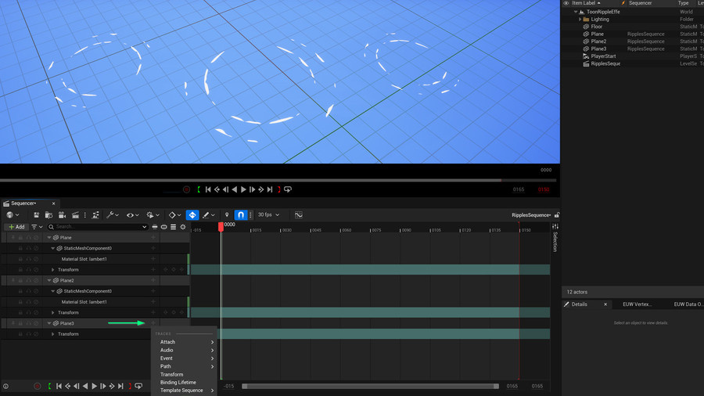Choose Binding Lifetime in Tracks menu
The width and height of the screenshot is (704, 396).
(184, 383)
